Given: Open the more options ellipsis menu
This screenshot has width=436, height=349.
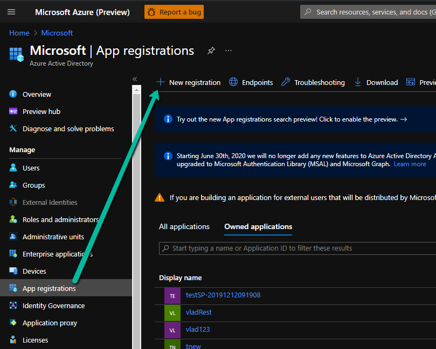Looking at the screenshot, I should (228, 50).
